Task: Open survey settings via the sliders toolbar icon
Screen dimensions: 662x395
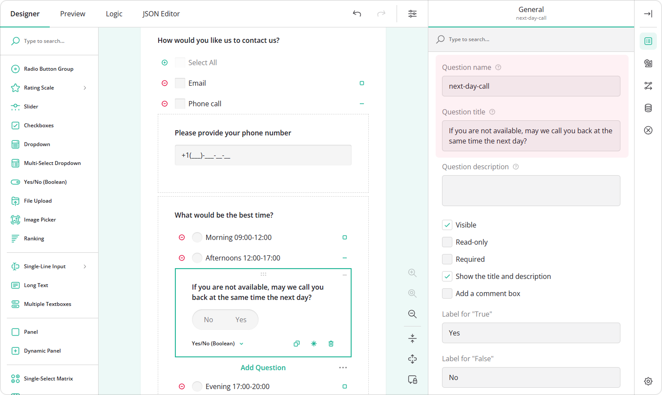Action: pos(412,14)
